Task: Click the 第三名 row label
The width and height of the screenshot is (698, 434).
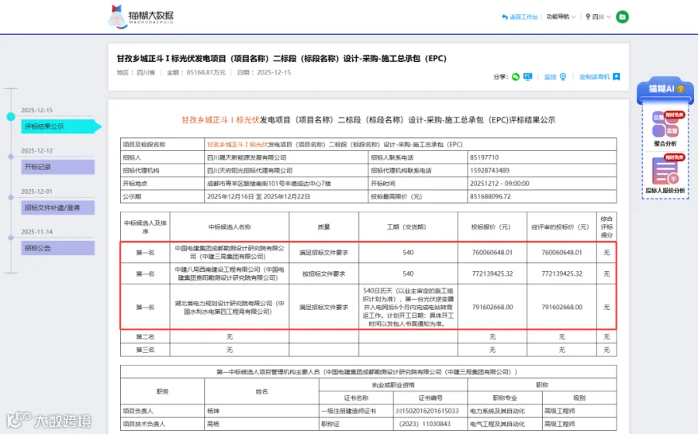Action: click(x=145, y=350)
